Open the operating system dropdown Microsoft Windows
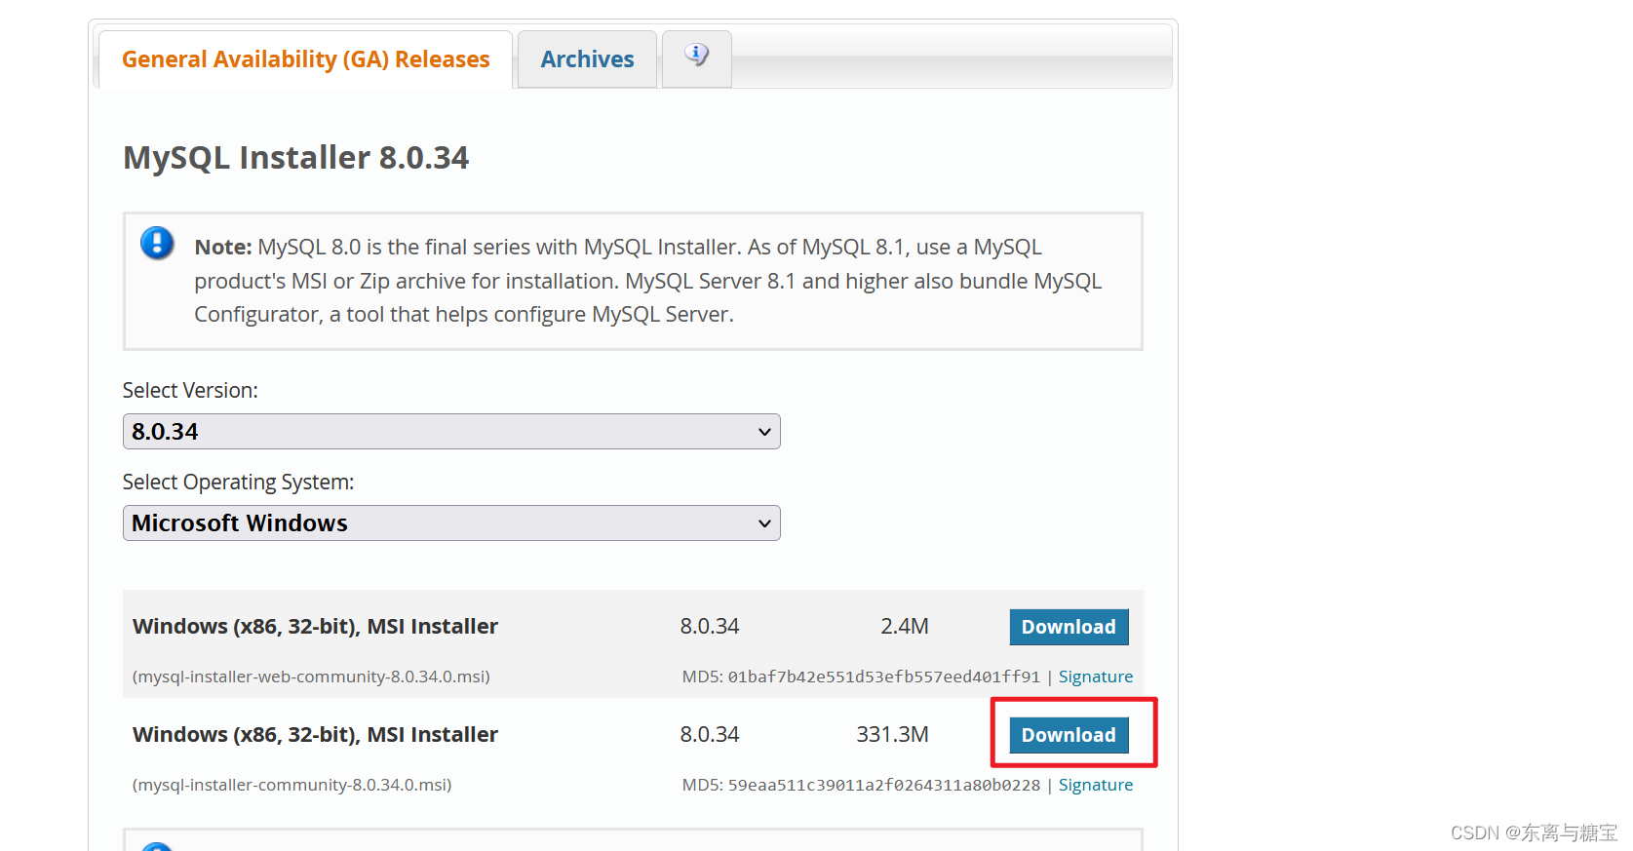 point(451,523)
